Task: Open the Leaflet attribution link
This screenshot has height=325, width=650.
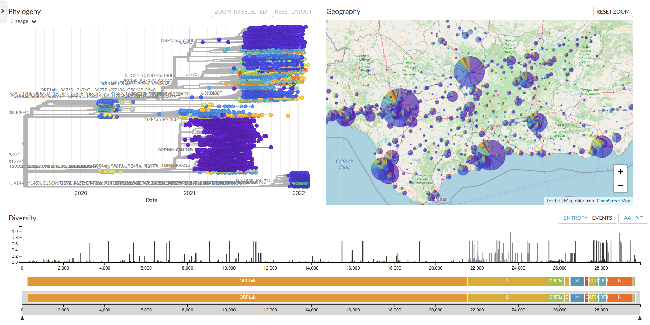Action: 553,201
